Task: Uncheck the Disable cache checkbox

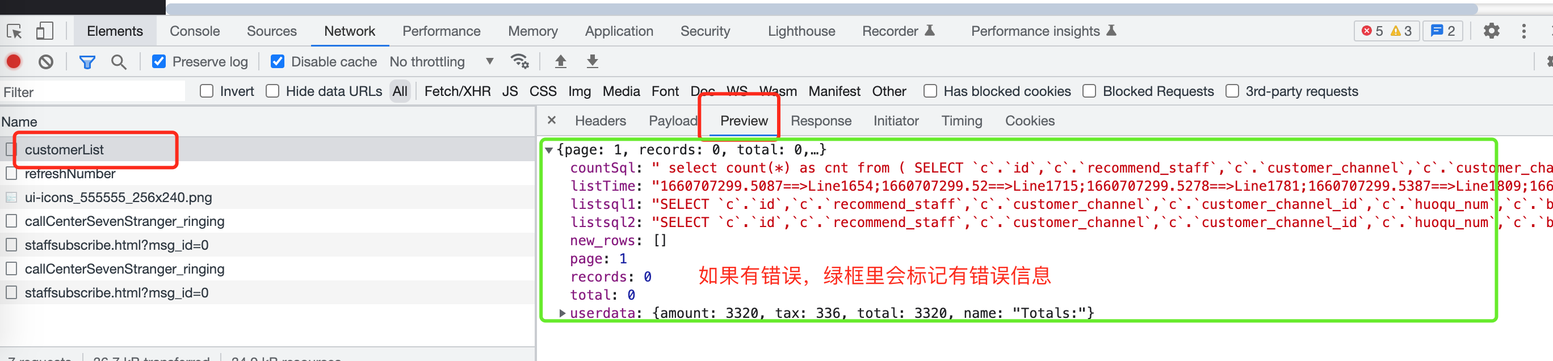Action: (x=278, y=61)
